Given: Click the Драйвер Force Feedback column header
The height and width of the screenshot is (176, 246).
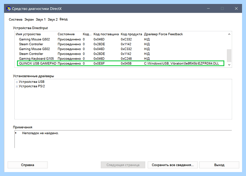Looking at the screenshot, I should [163, 34].
